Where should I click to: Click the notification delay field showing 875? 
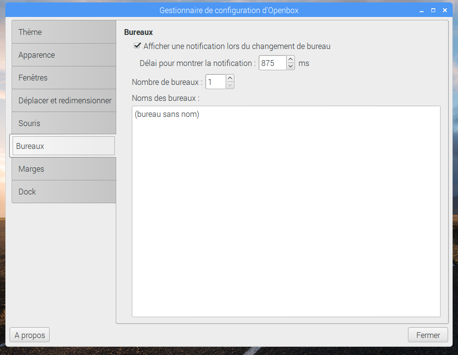(x=272, y=63)
